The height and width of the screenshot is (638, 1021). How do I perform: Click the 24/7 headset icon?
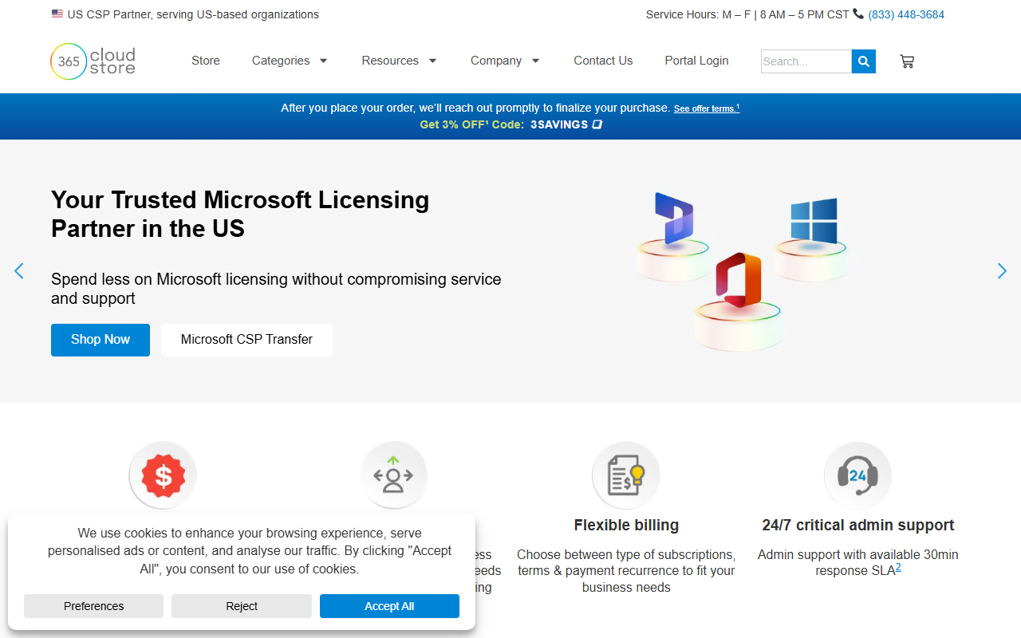pos(857,476)
